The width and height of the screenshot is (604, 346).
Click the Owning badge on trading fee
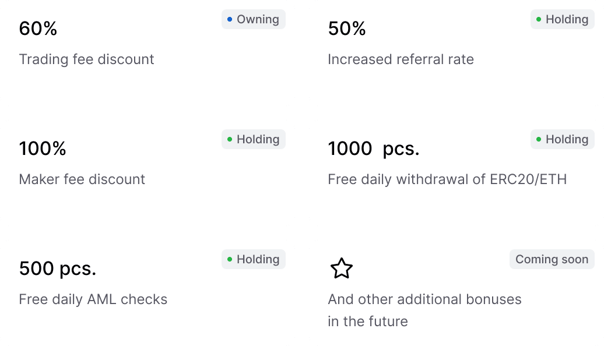pyautogui.click(x=254, y=19)
